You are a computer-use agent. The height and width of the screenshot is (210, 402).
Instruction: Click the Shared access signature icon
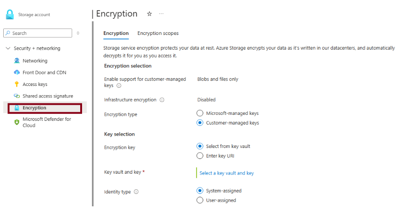(x=17, y=96)
